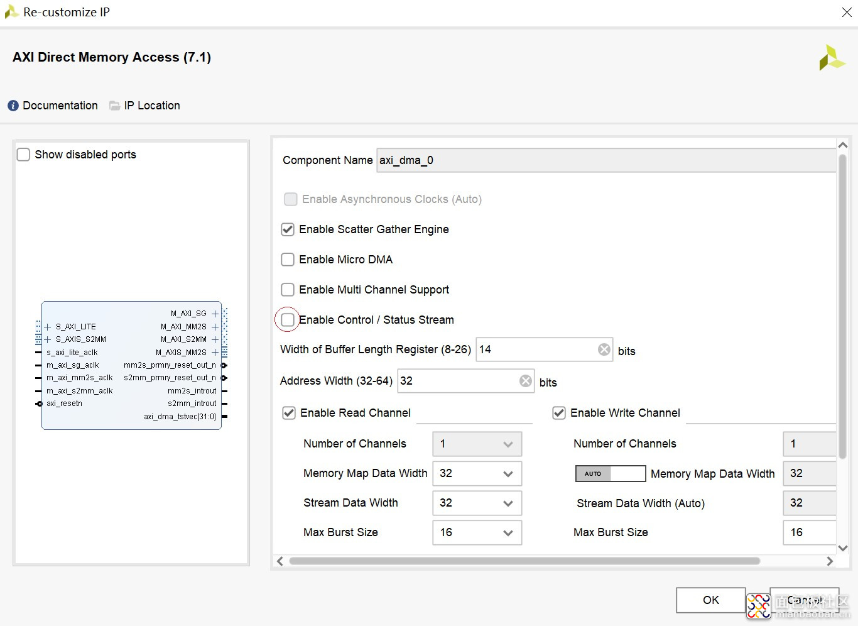Uncheck Enable Read Channel

pyautogui.click(x=289, y=413)
